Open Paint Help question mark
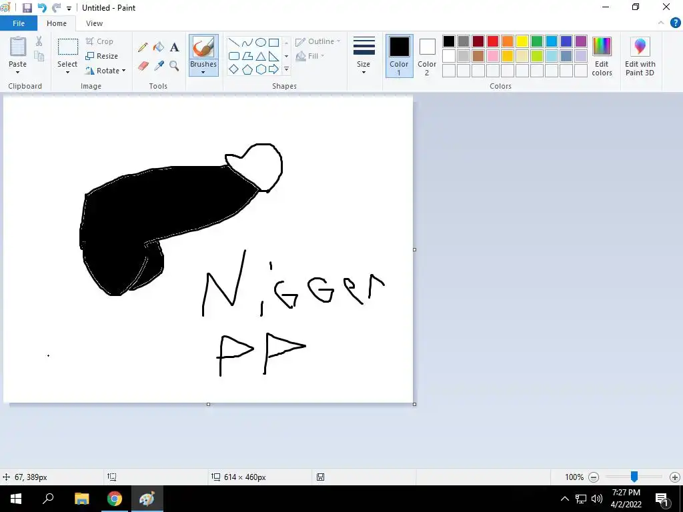The height and width of the screenshot is (512, 683). 675,23
